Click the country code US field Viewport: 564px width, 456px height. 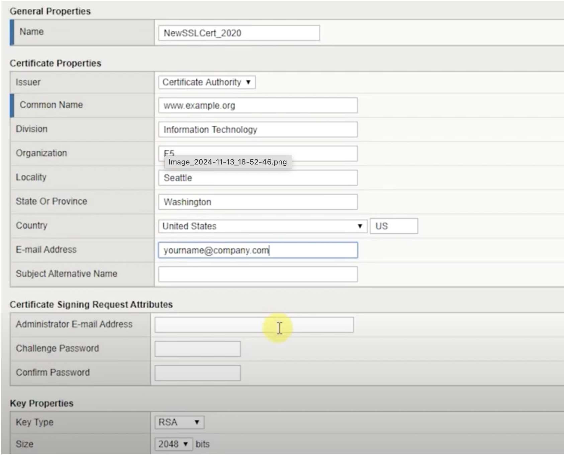click(393, 226)
